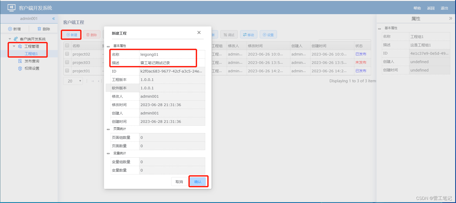Click the 名称 field with leigong01
456x203 pixels.
click(x=172, y=54)
